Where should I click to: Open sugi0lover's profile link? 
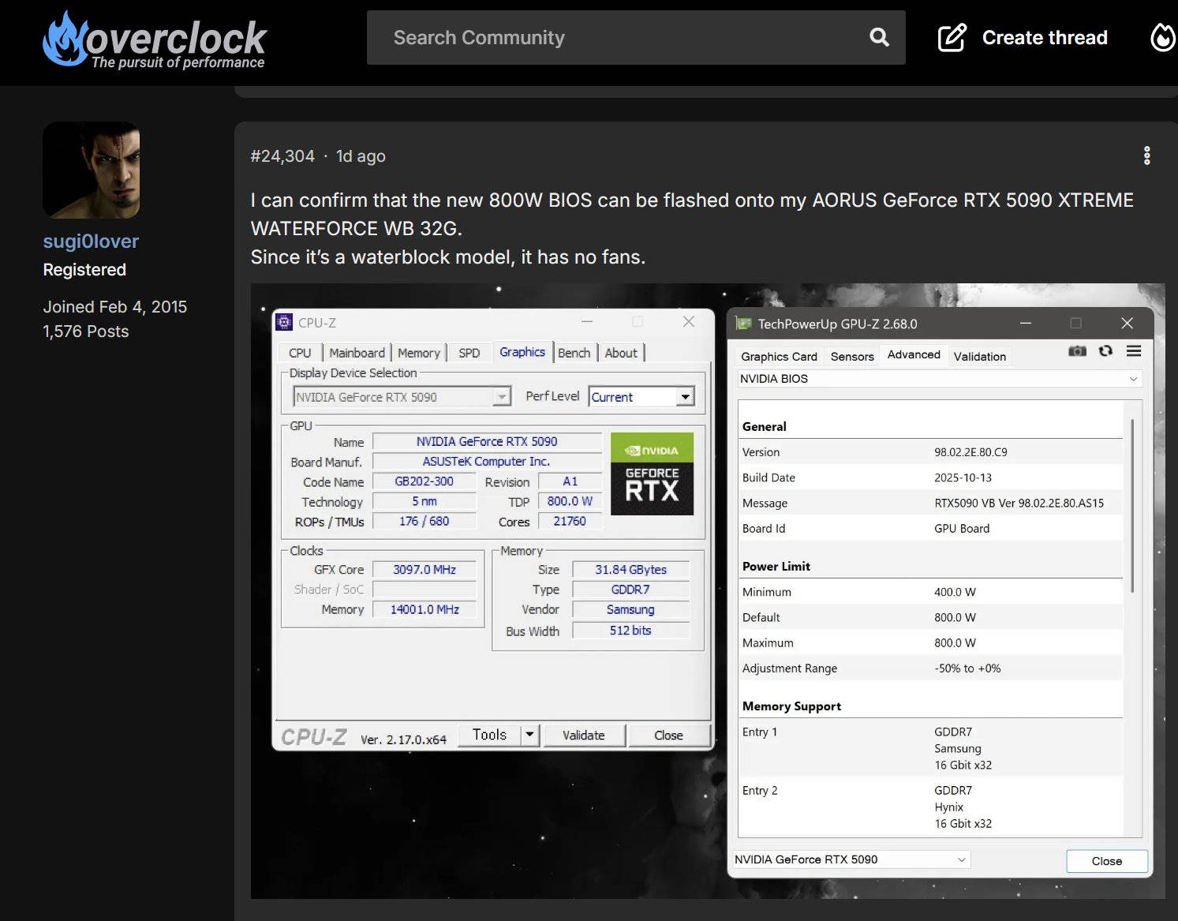(91, 241)
